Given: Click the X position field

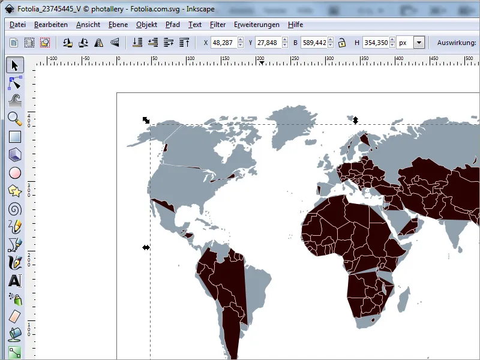Looking at the screenshot, I should point(224,43).
